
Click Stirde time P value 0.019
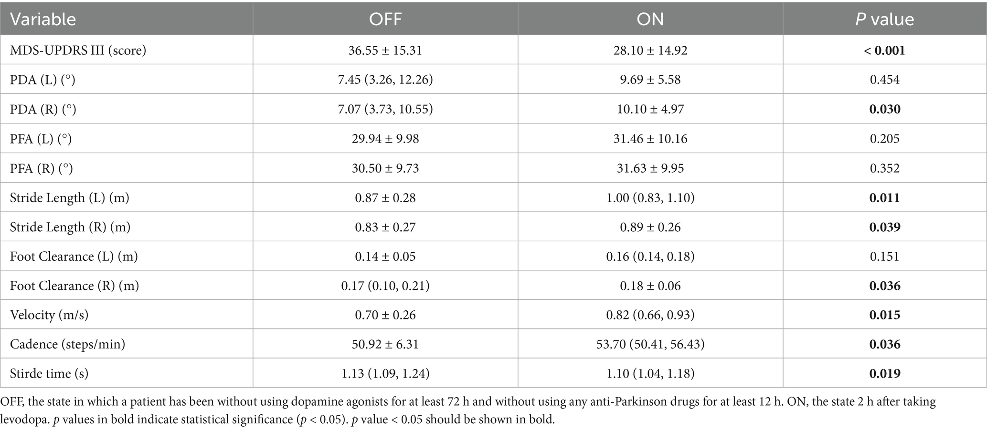[x=884, y=374]
